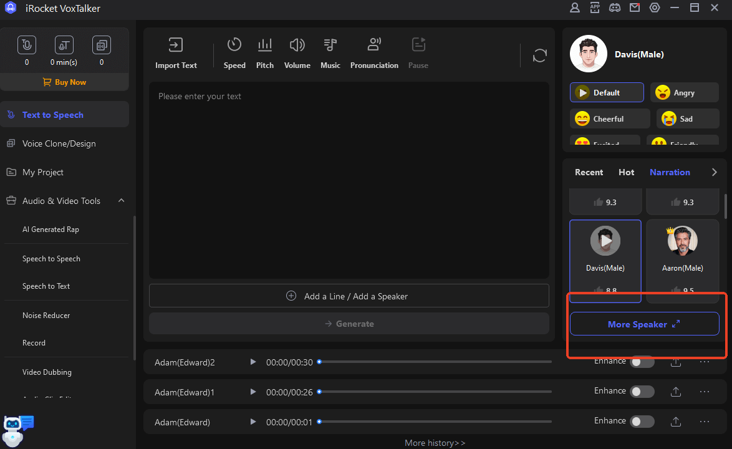Open the More Speaker list
732x449 pixels.
pos(644,324)
